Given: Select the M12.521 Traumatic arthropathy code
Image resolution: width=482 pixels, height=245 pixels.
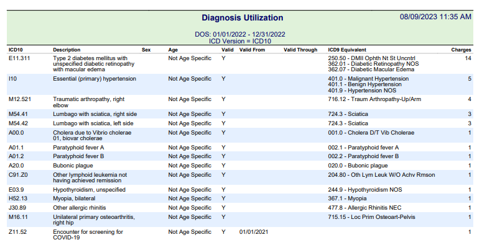Looking at the screenshot, I should 20,99.
